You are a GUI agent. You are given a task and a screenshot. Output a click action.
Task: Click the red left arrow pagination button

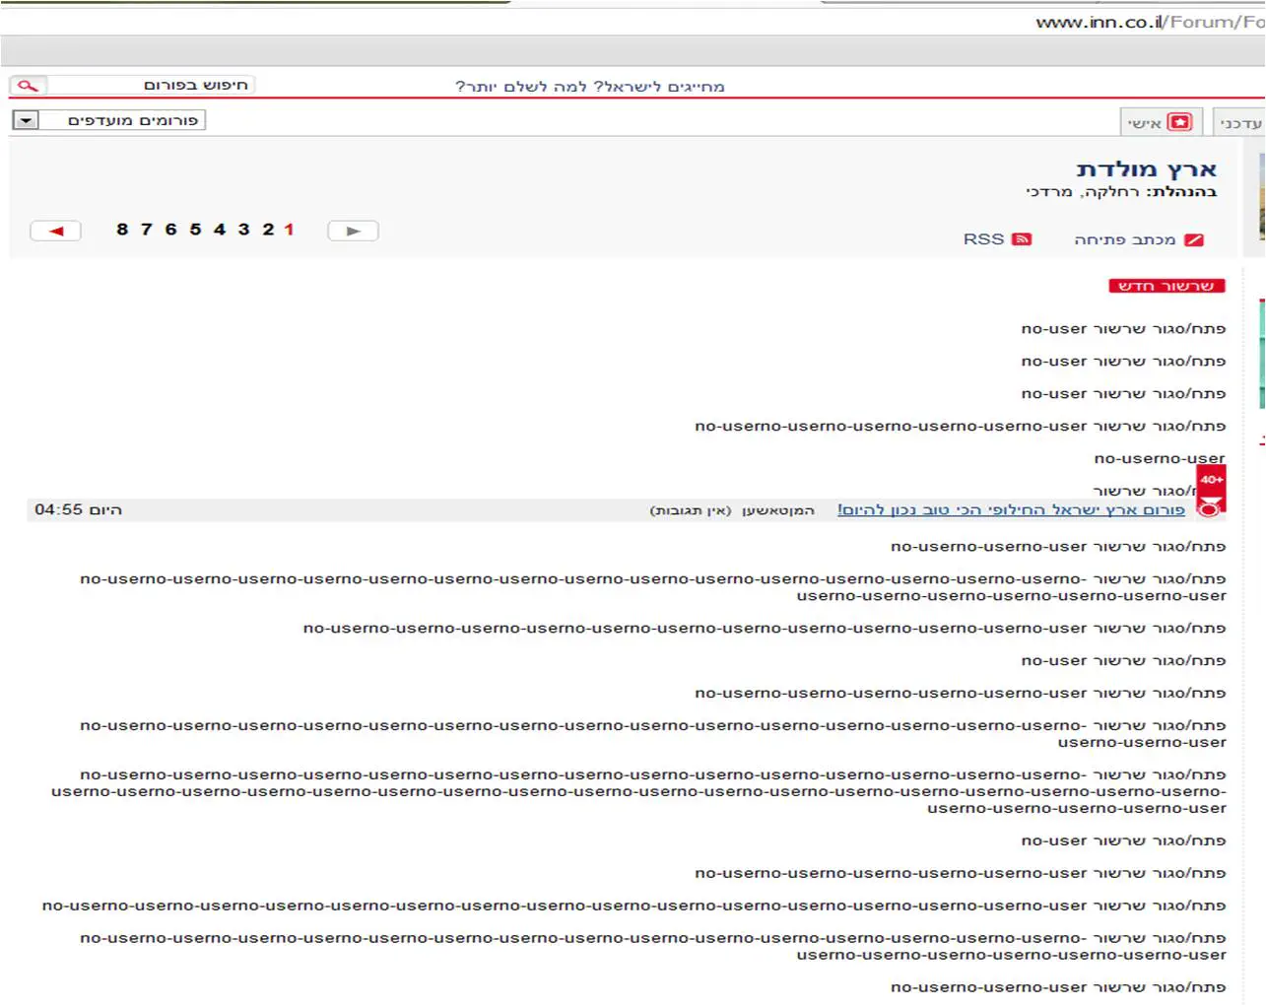(56, 231)
